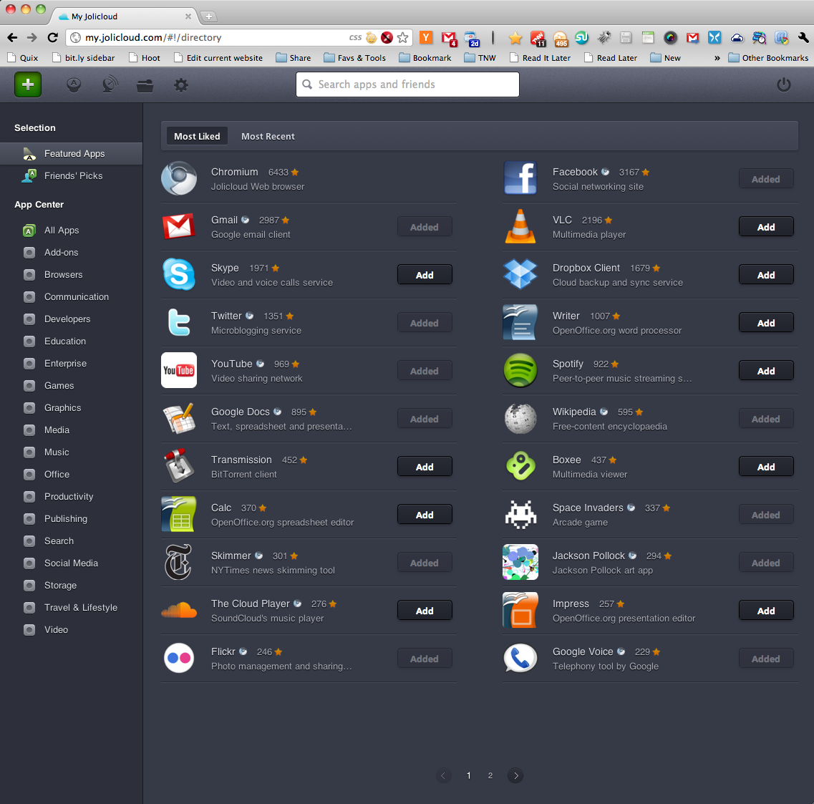Screen dimensions: 814x804
Task: Click the power logout icon
Action: [783, 84]
